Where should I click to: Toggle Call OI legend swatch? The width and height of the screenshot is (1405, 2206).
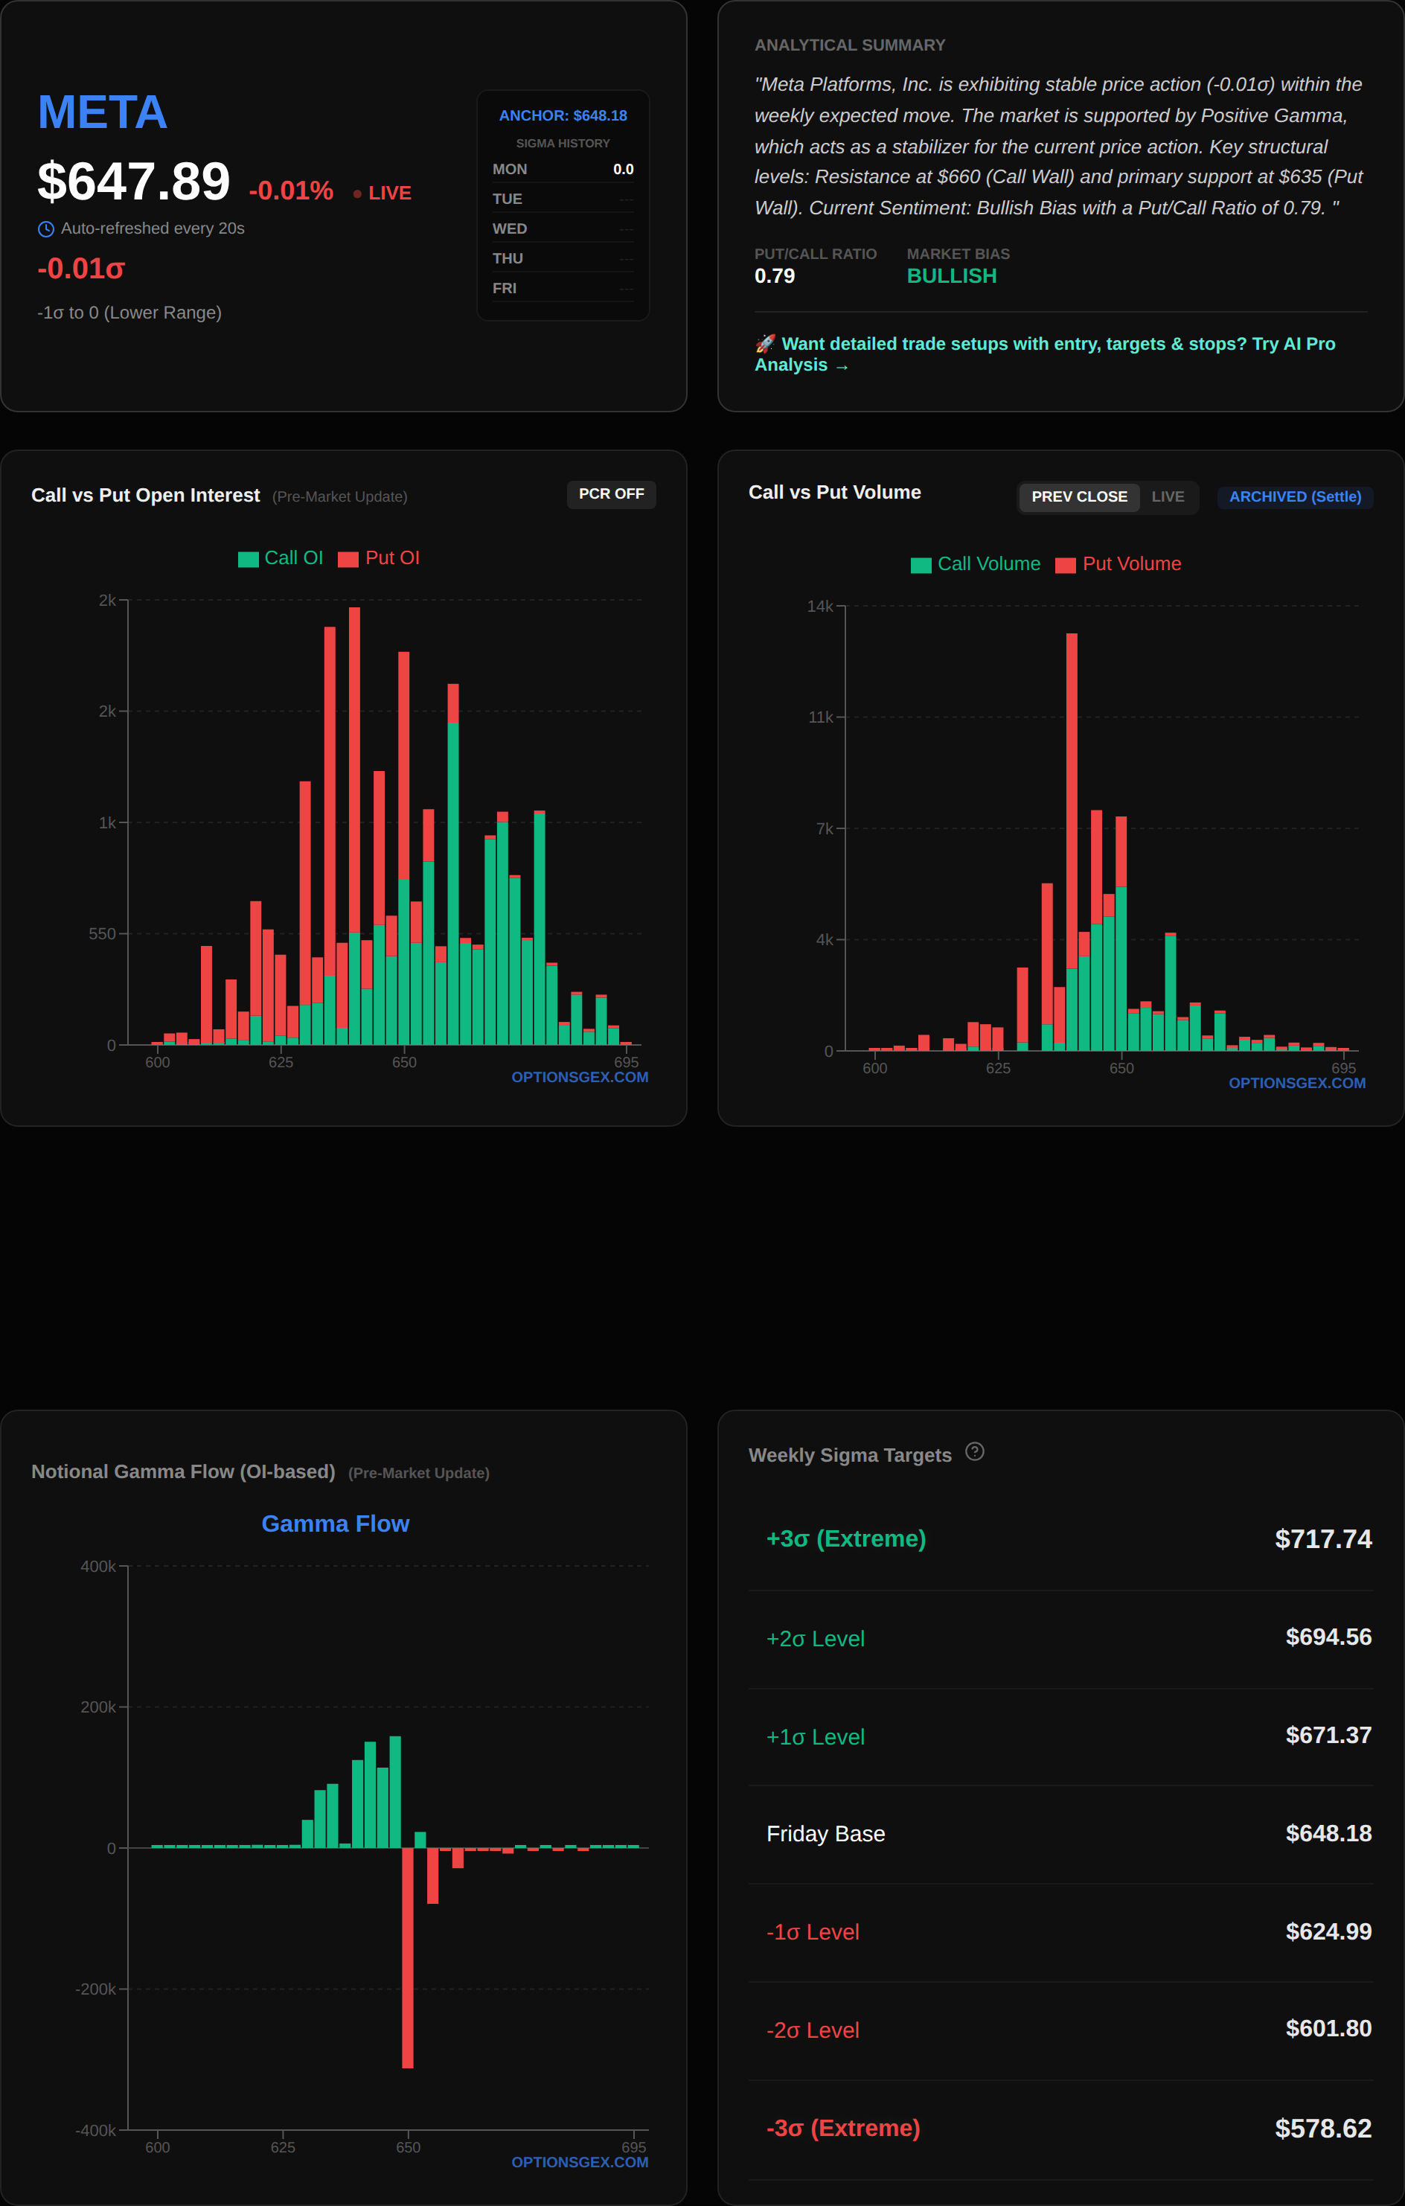(x=249, y=559)
